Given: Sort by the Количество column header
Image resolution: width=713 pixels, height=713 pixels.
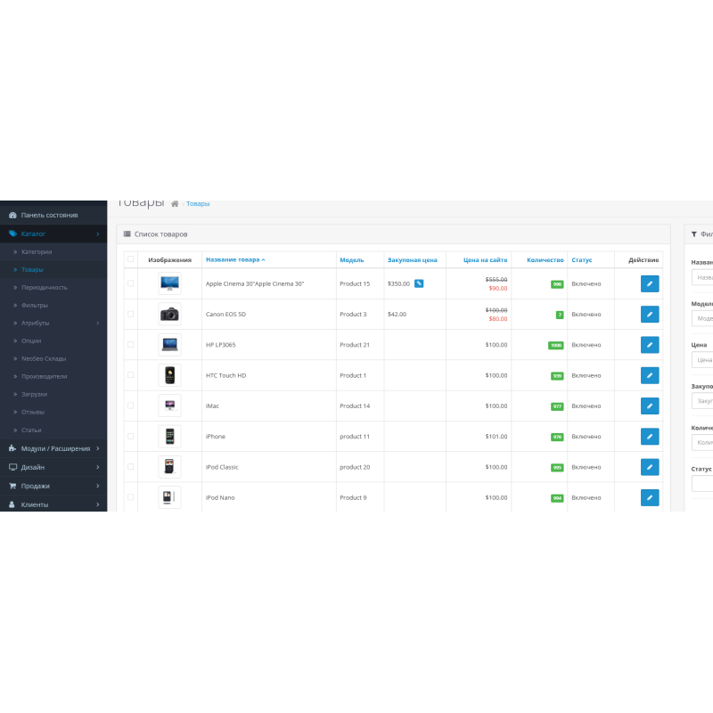Looking at the screenshot, I should [545, 259].
